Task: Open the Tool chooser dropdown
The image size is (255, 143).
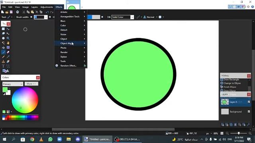Action: click(10, 17)
